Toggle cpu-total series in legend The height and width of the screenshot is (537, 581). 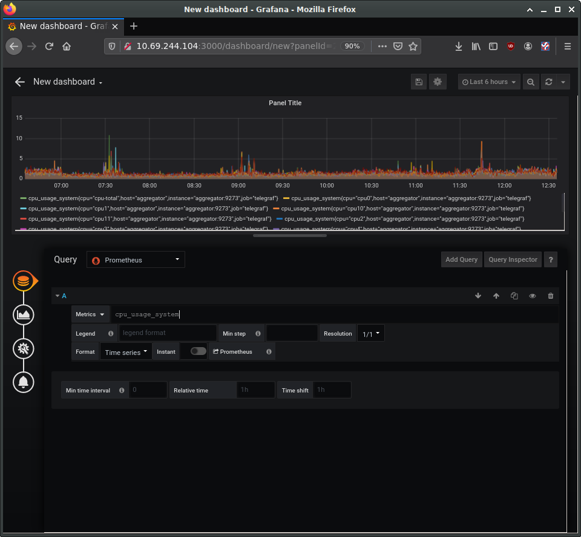(153, 198)
